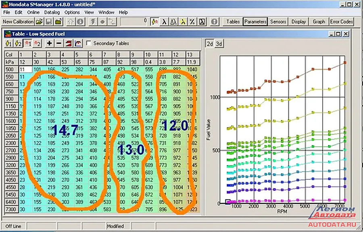Screen dimensions: 363x232
Task: Select cell 564 in the 750 row
Action: [x=150, y=91]
